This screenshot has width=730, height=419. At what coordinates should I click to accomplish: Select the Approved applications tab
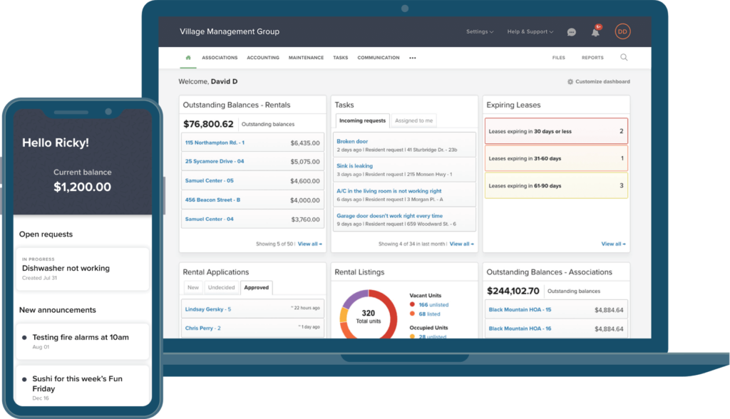tap(257, 288)
